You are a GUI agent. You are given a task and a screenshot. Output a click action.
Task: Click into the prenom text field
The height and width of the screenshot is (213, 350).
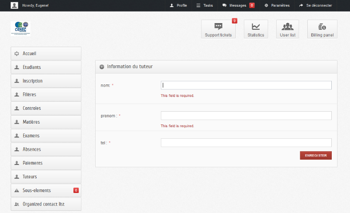[246, 116]
